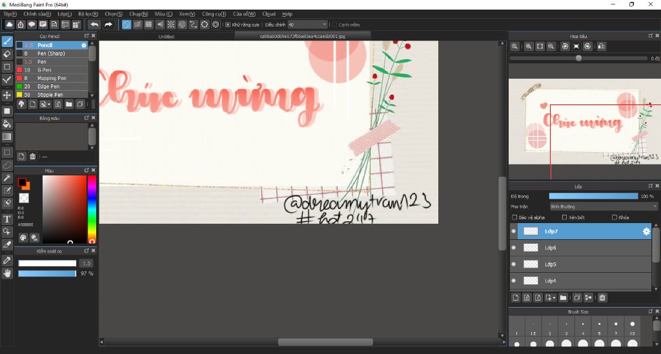
Task: Select the Hand pan tool
Action: (6, 273)
